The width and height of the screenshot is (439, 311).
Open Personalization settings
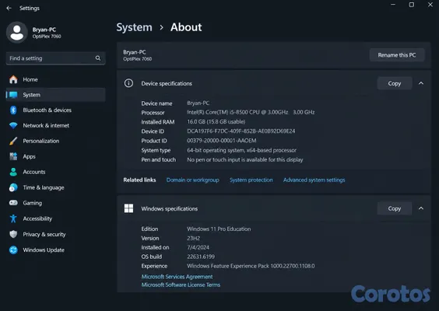click(x=56, y=141)
